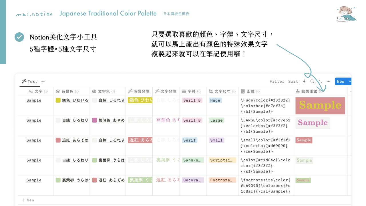The width and height of the screenshot is (366, 206).
Task: Click info icon beside 文字 header
Action: (46, 92)
